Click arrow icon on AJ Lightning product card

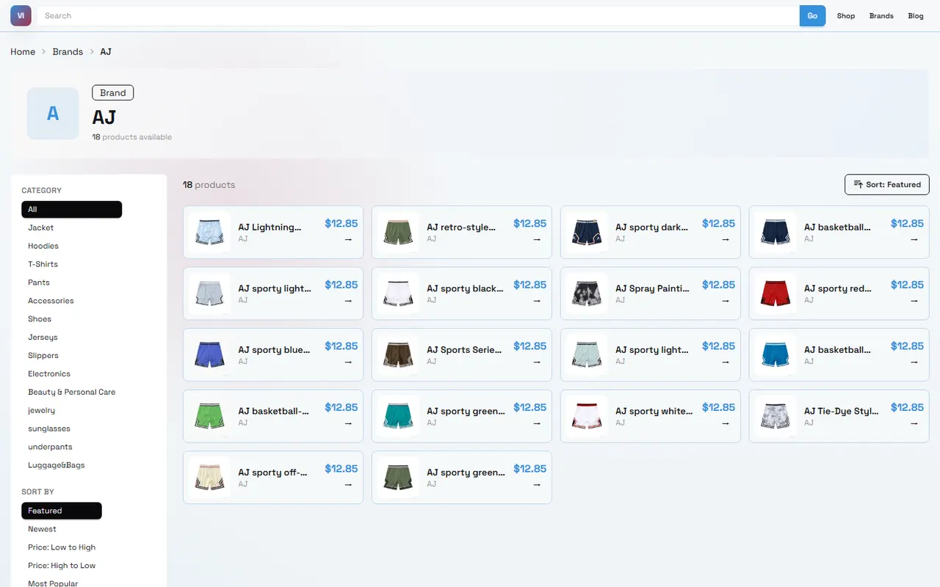coord(348,239)
